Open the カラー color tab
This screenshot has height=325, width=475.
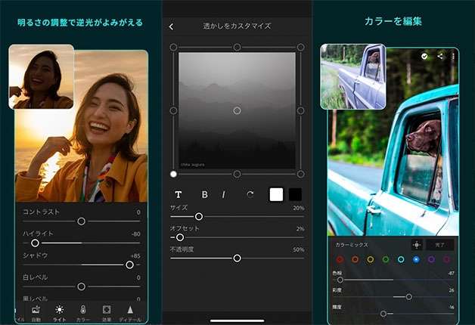point(82,313)
